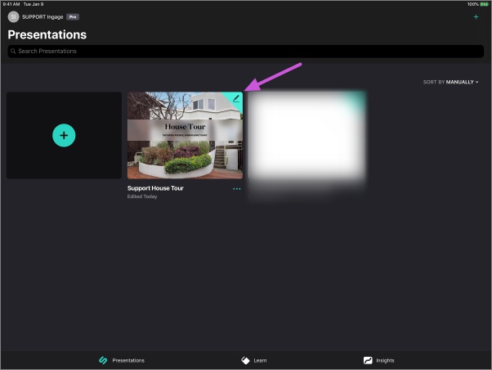This screenshot has width=492, height=370.
Task: Click the search magnifier icon
Action: click(13, 51)
